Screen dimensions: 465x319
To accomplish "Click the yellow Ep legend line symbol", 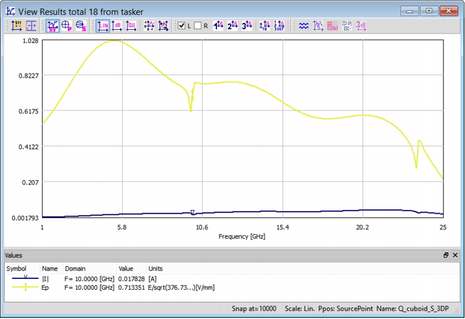I will 25,287.
